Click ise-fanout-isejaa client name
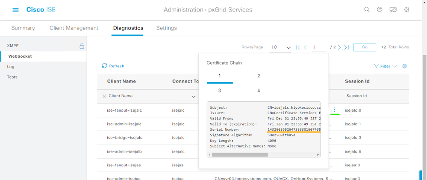The height and width of the screenshot is (180, 427). coord(124,165)
